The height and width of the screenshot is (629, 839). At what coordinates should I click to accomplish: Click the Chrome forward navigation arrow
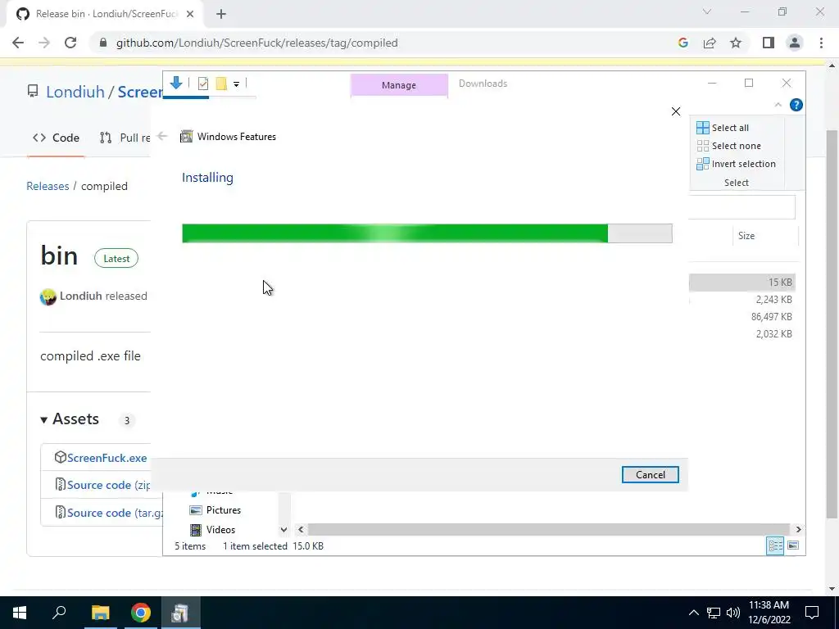tap(44, 43)
